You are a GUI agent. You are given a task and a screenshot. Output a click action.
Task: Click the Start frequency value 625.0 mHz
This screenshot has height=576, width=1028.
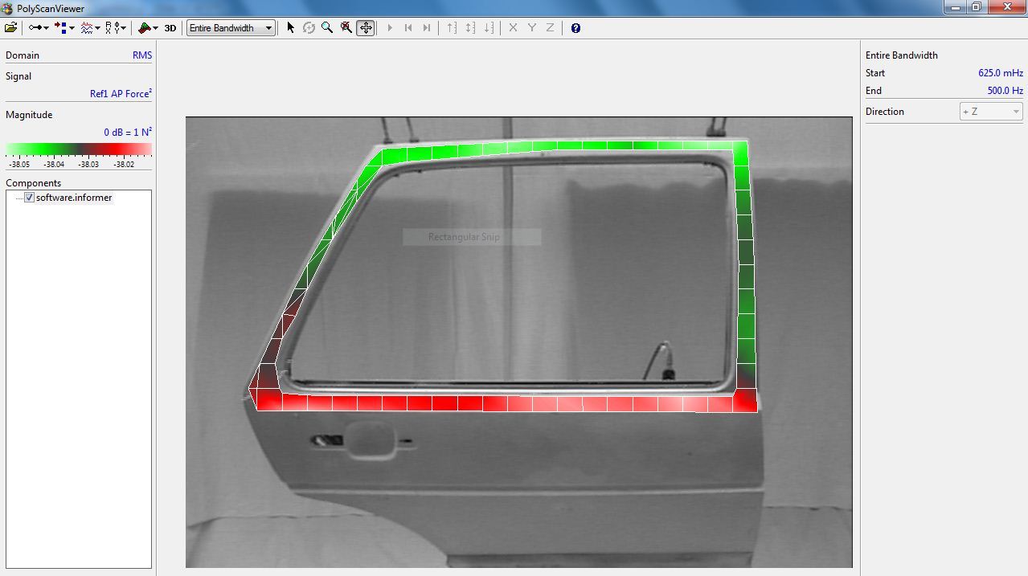(x=1000, y=73)
